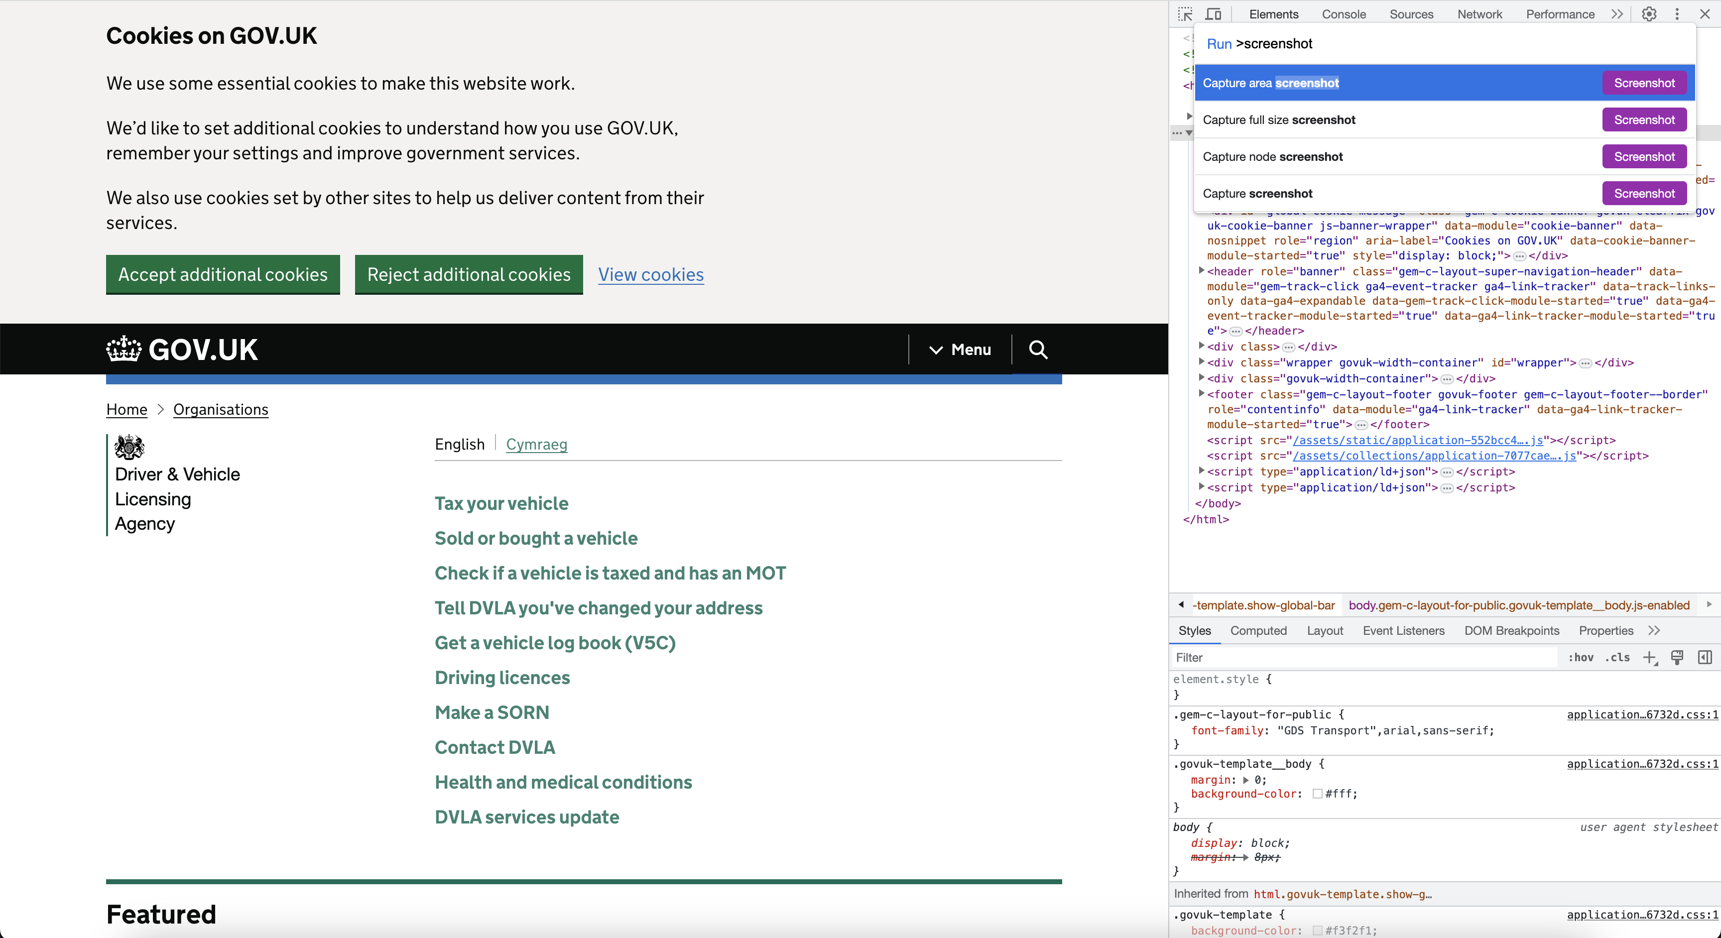Open the View cookies link
The image size is (1721, 938).
coord(651,275)
